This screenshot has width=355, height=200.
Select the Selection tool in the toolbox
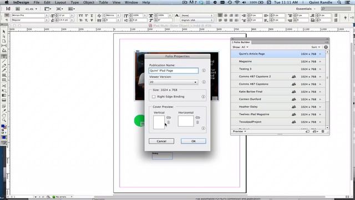[x=4, y=32]
